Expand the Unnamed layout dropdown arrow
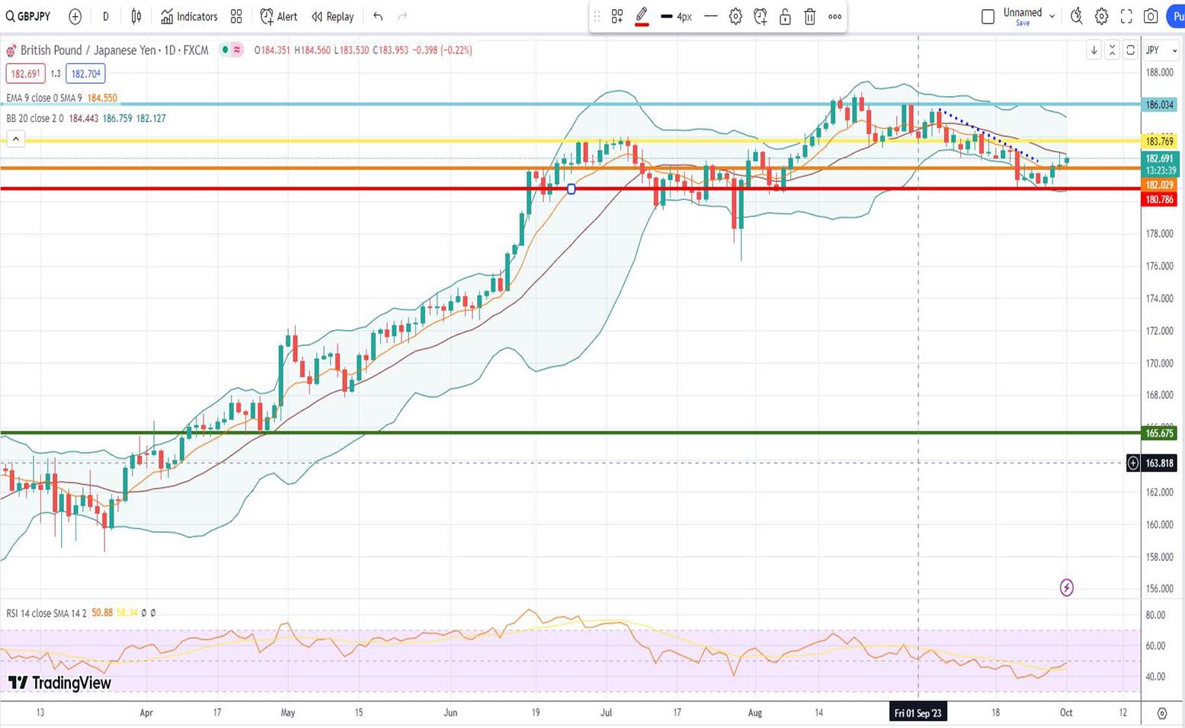This screenshot has width=1185, height=728. coord(1052,16)
